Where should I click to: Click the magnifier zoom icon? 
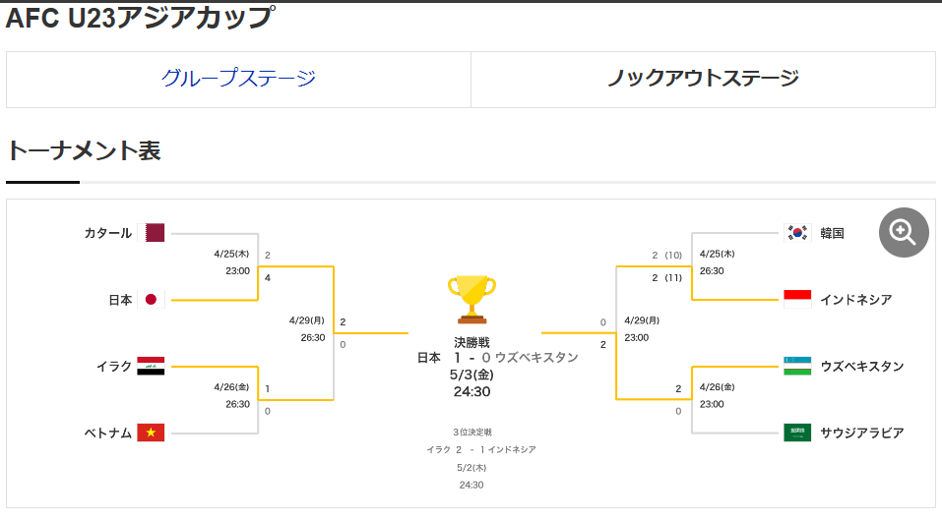(904, 232)
